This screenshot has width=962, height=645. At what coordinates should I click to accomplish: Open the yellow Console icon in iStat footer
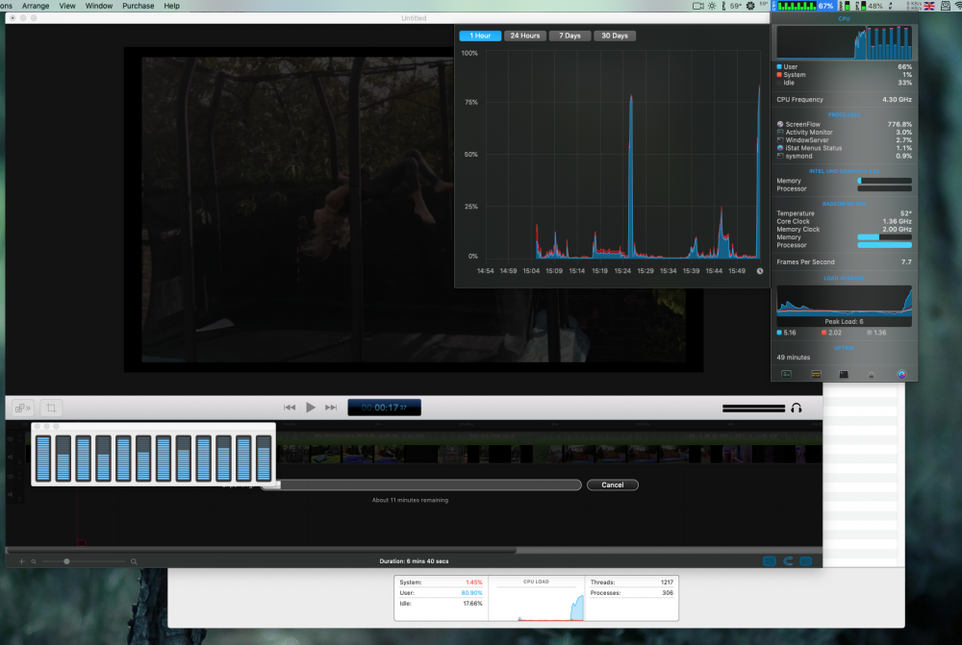point(816,374)
